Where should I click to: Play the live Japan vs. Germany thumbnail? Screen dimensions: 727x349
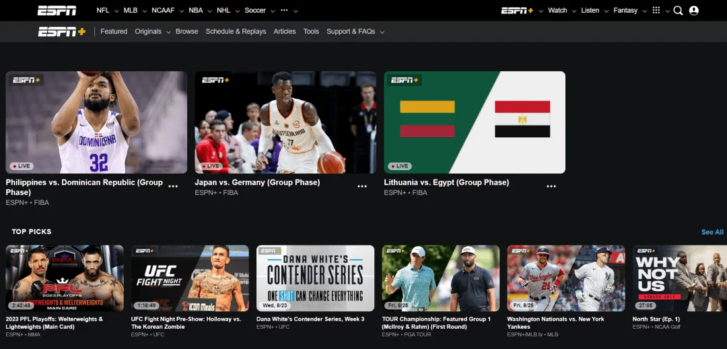tap(285, 122)
